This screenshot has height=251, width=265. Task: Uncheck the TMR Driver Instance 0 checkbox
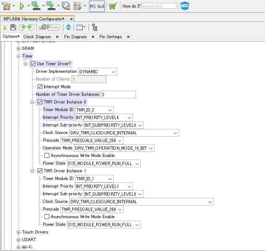pyautogui.click(x=40, y=102)
